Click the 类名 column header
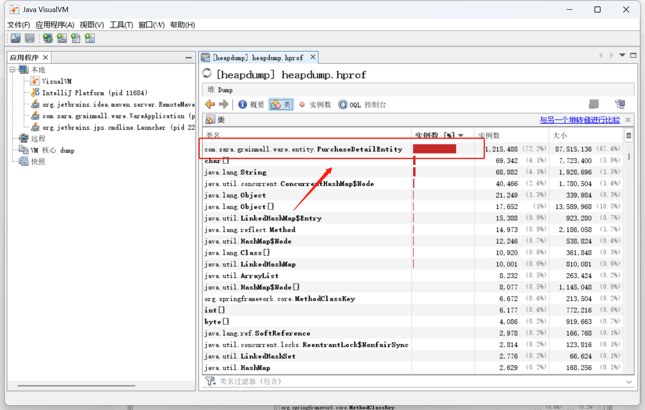The height and width of the screenshot is (410, 645). pos(307,135)
